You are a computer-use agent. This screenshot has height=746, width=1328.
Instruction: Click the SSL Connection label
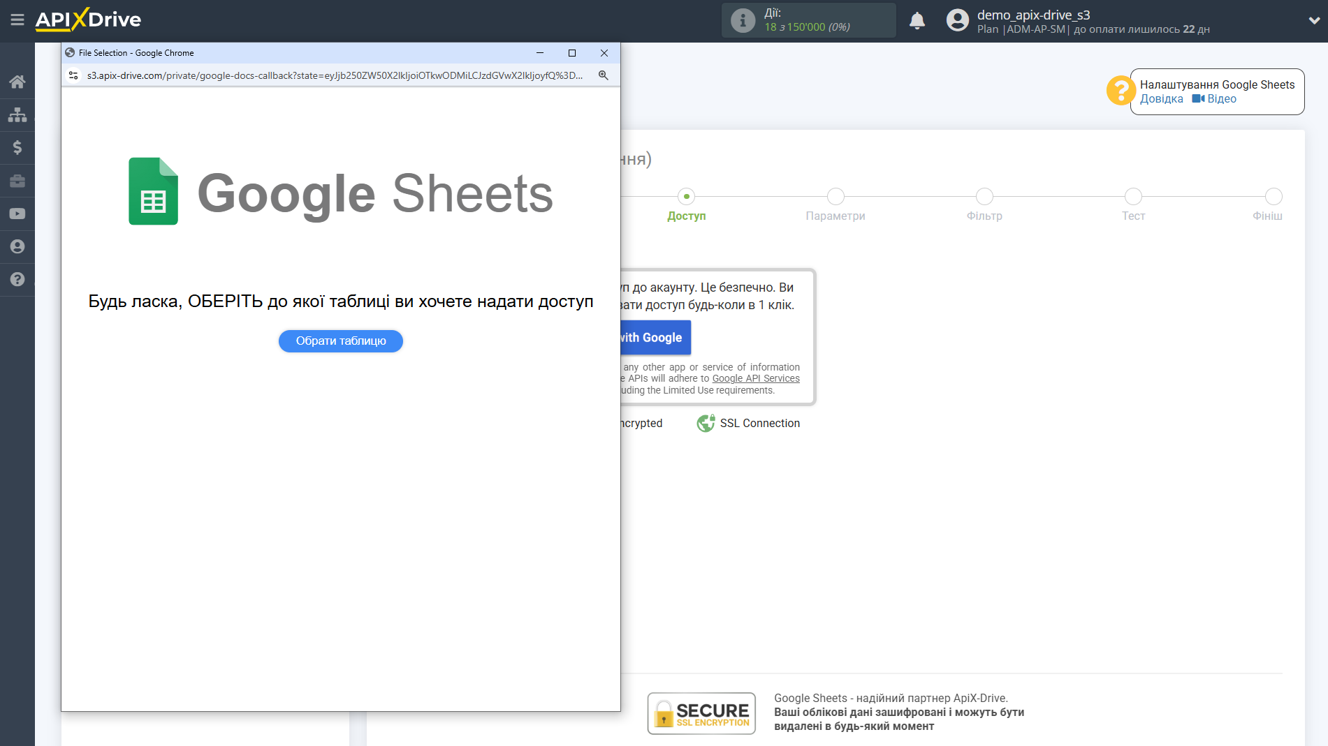pos(759,423)
